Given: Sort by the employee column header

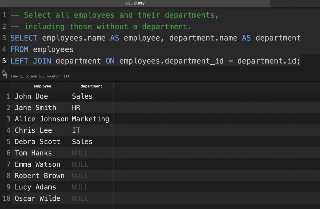Looking at the screenshot, I should [x=42, y=86].
